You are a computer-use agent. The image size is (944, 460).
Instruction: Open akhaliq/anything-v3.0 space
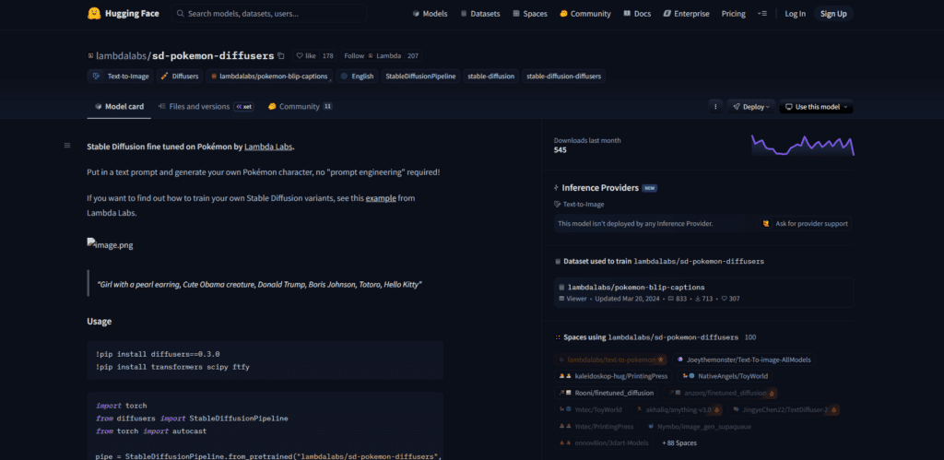pos(678,409)
